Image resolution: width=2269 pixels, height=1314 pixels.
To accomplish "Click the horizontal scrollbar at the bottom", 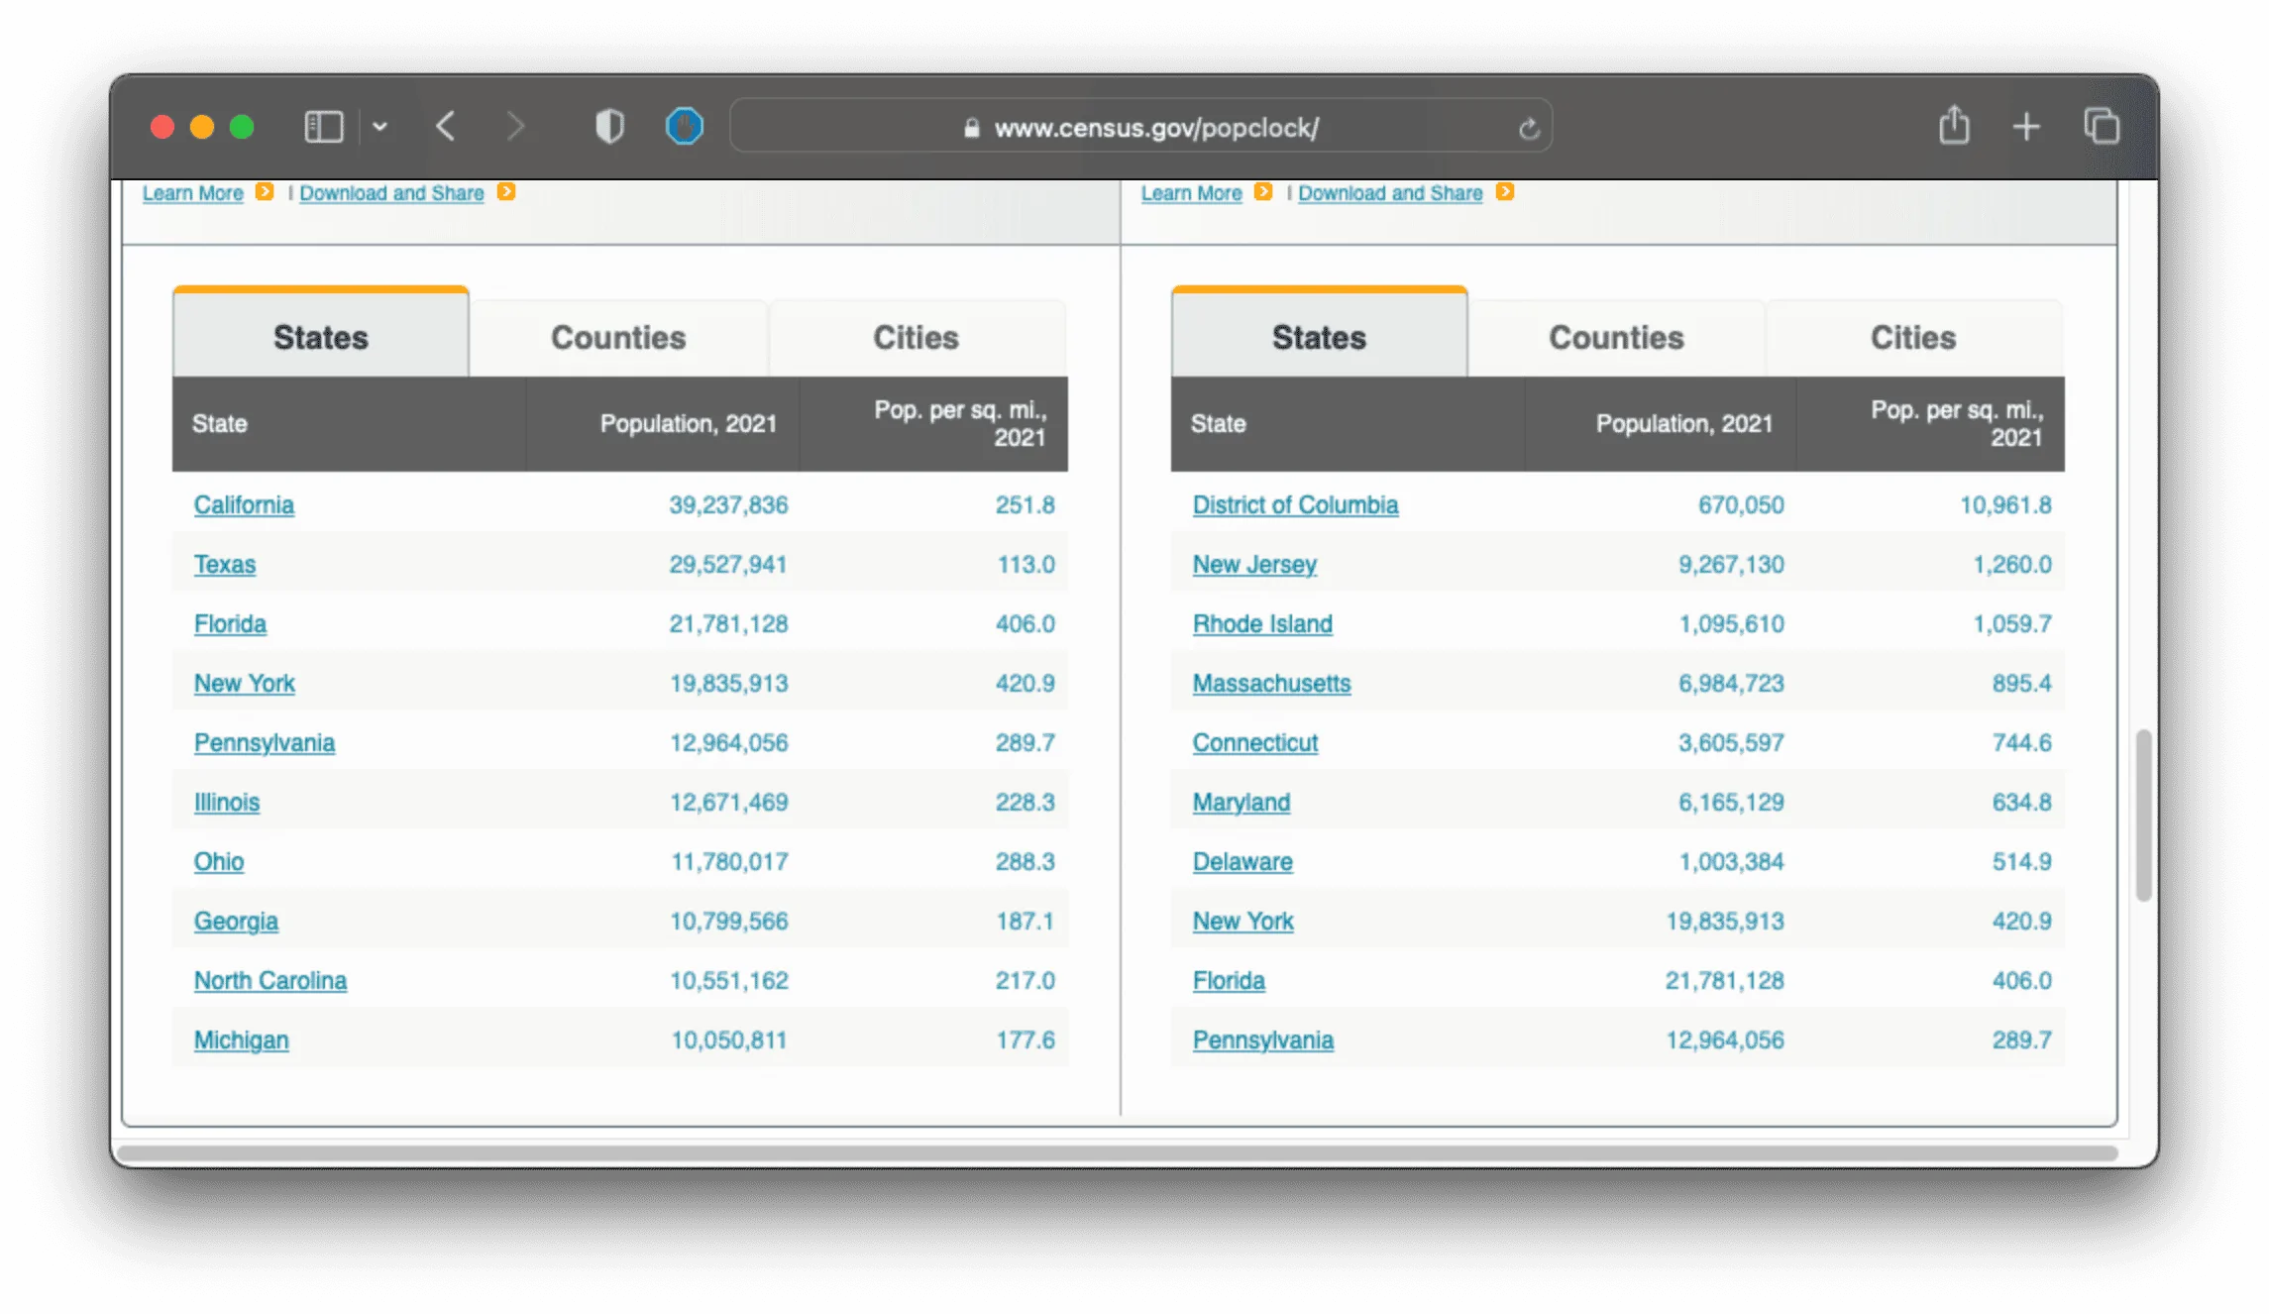I will (x=1118, y=1153).
